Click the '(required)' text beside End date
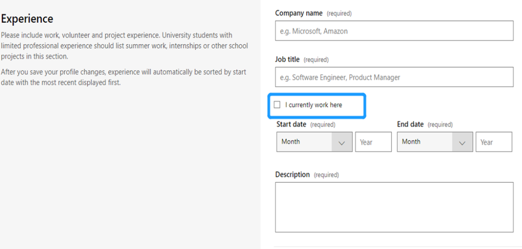Screen dimensions: 522x249 [x=440, y=125]
